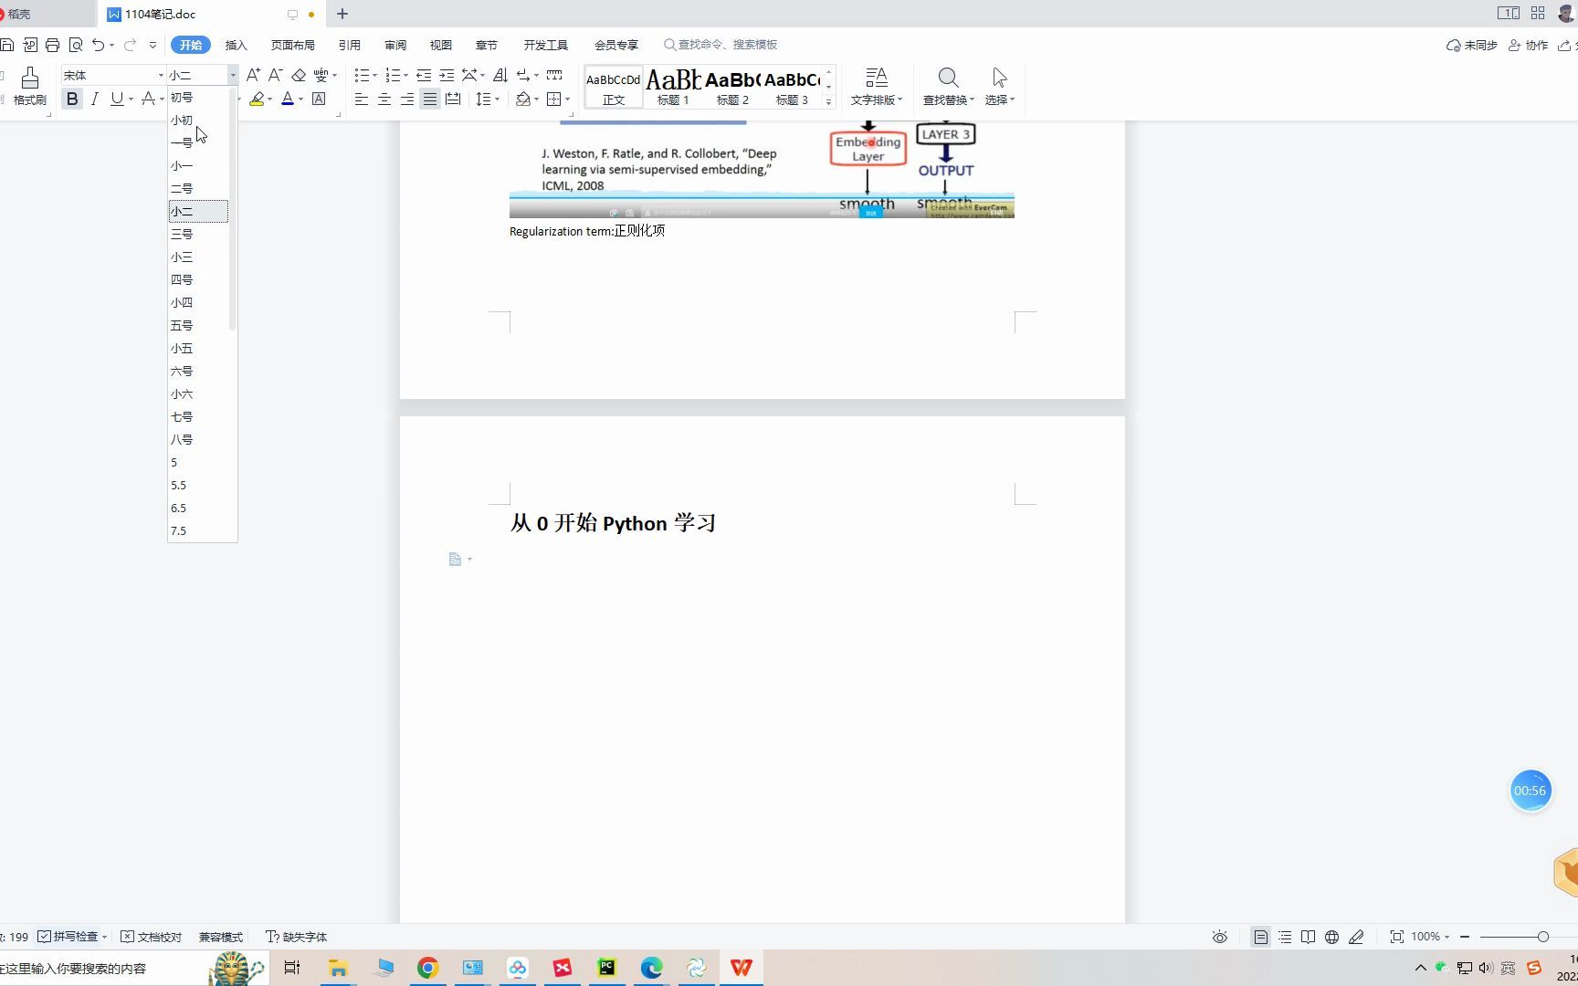Open eye-protection mode icon in status bar
This screenshot has height=986, width=1578.
click(1220, 937)
